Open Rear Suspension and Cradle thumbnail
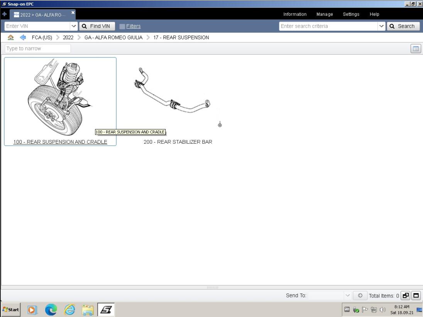Screen dimensions: 423x317 [60, 97]
